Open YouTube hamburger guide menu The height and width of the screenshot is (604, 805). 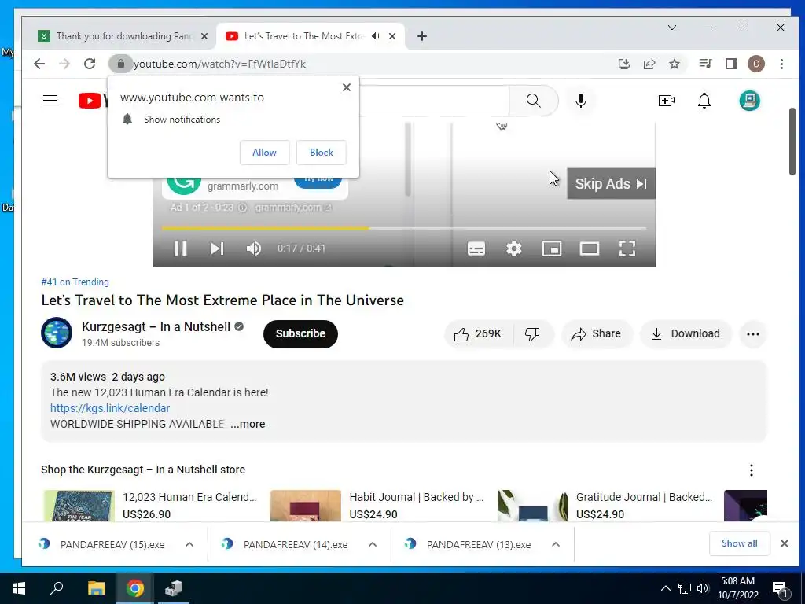pyautogui.click(x=50, y=100)
